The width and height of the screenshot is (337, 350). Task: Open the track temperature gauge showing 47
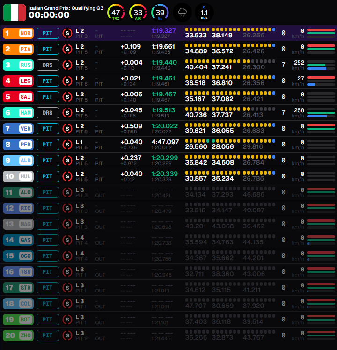coord(116,13)
